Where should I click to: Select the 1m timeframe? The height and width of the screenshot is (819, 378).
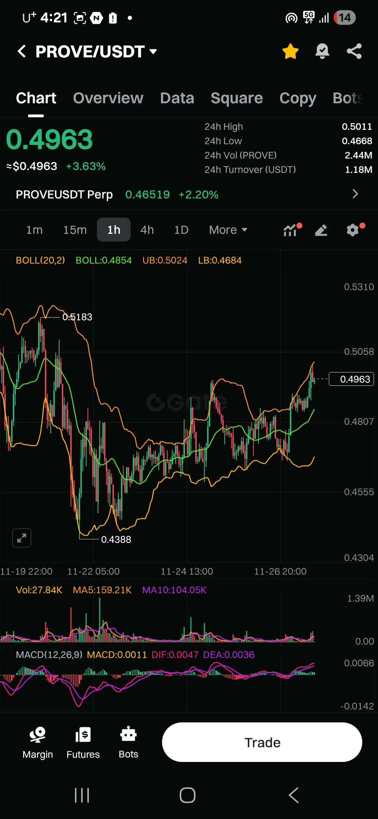(x=34, y=230)
